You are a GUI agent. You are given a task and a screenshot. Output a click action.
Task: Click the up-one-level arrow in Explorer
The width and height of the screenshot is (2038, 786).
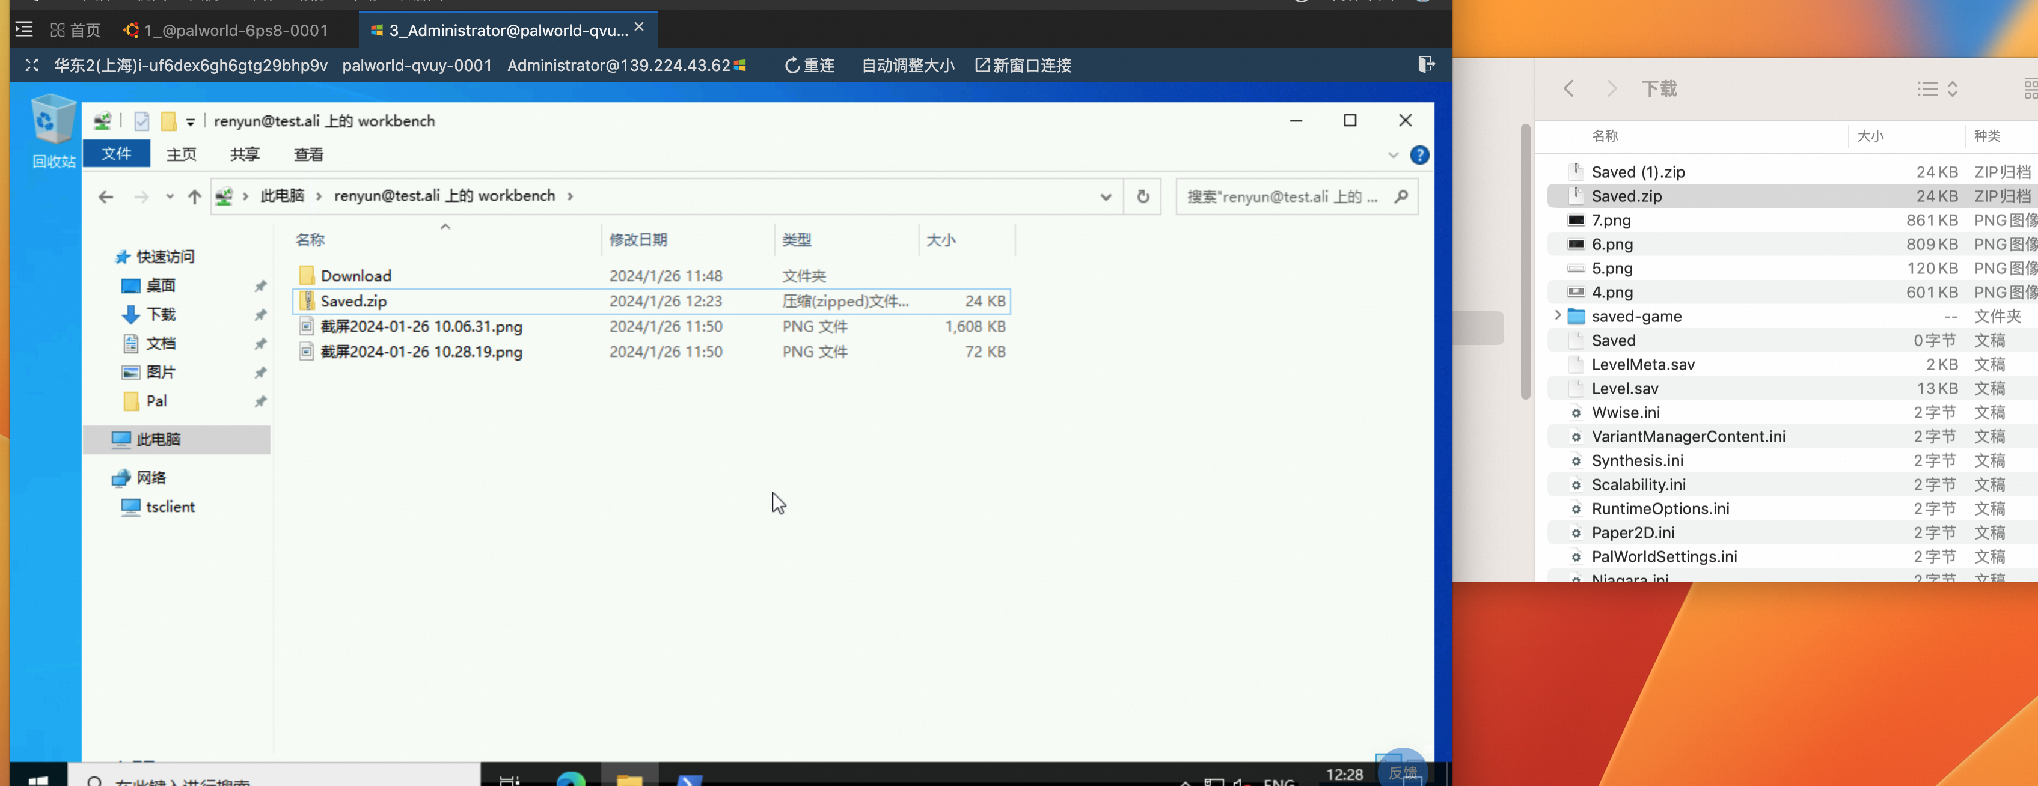(194, 197)
